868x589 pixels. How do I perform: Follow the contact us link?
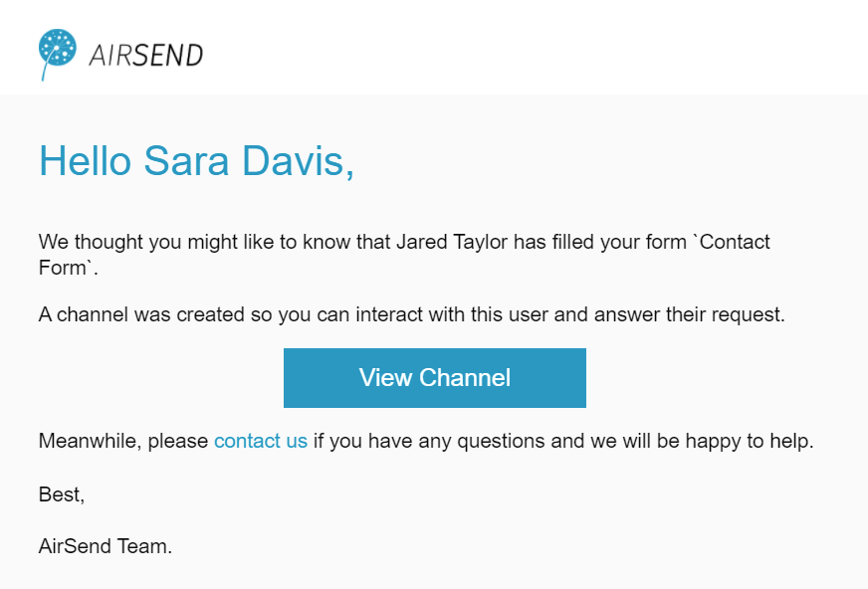[x=261, y=441]
